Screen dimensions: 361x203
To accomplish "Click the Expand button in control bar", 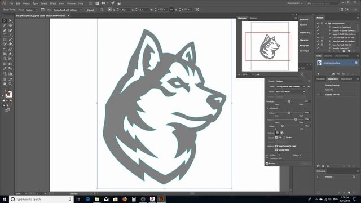I will pos(90,10).
